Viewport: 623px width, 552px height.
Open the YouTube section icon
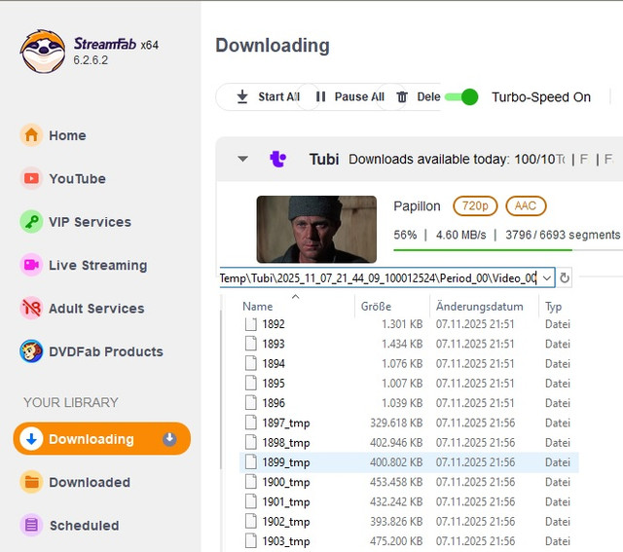click(x=32, y=179)
